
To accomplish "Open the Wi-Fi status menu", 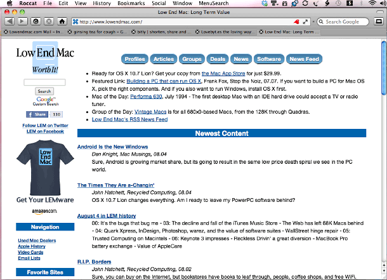I will 372,3.
